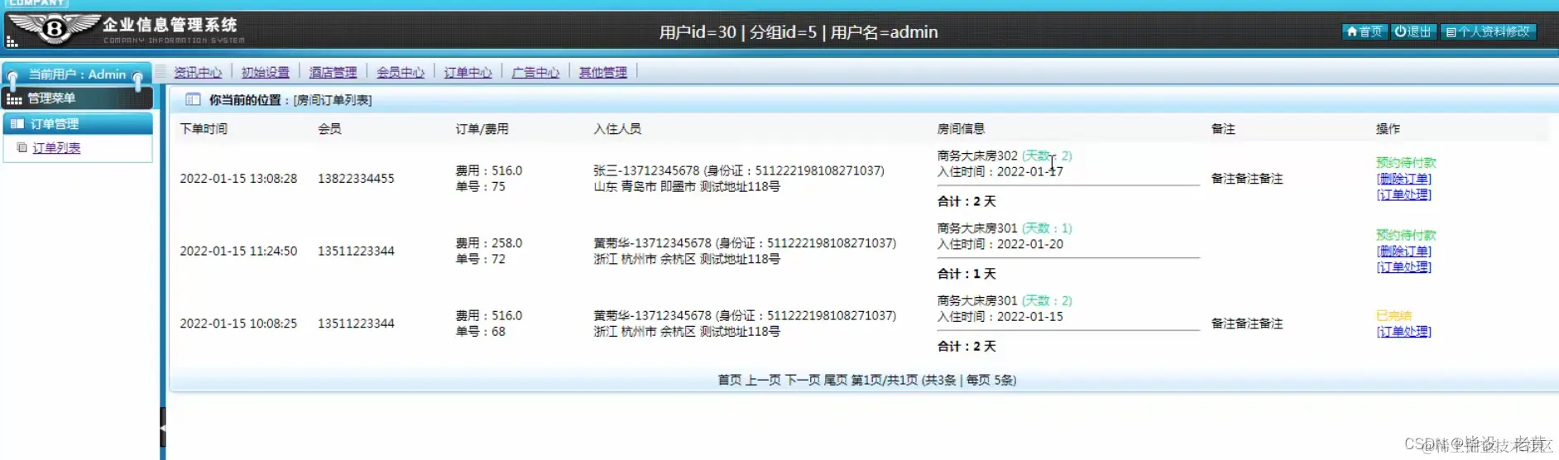This screenshot has width=1559, height=460.
Task: Click the 下单时间 column header
Action: tap(204, 128)
